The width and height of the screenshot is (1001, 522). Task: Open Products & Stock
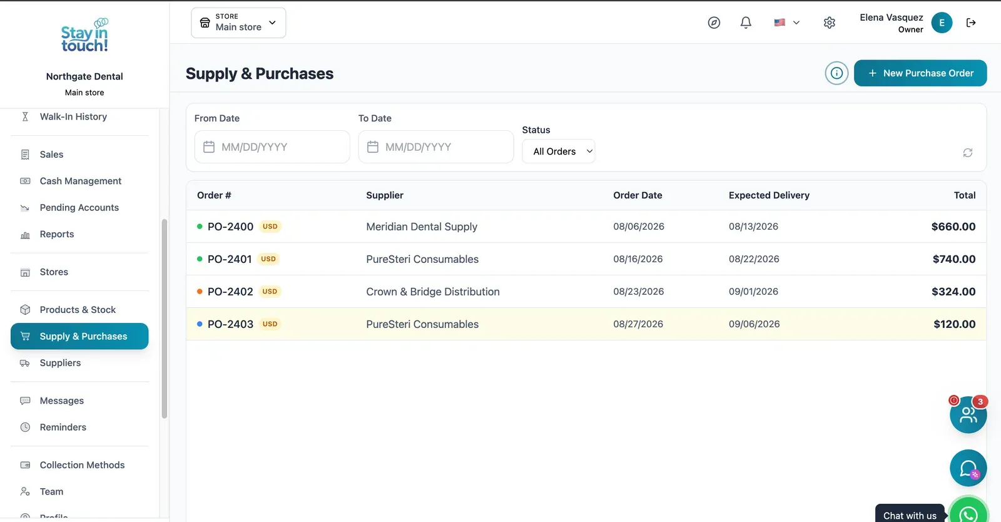tap(80, 310)
